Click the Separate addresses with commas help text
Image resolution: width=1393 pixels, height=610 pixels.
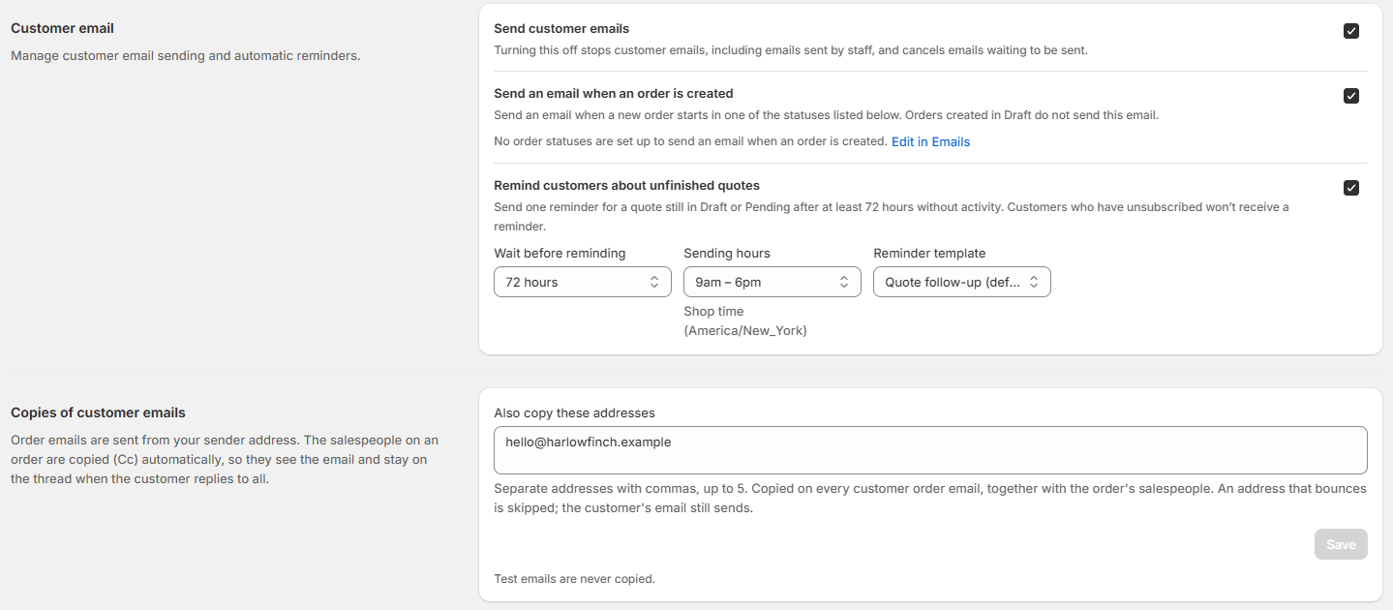point(930,498)
